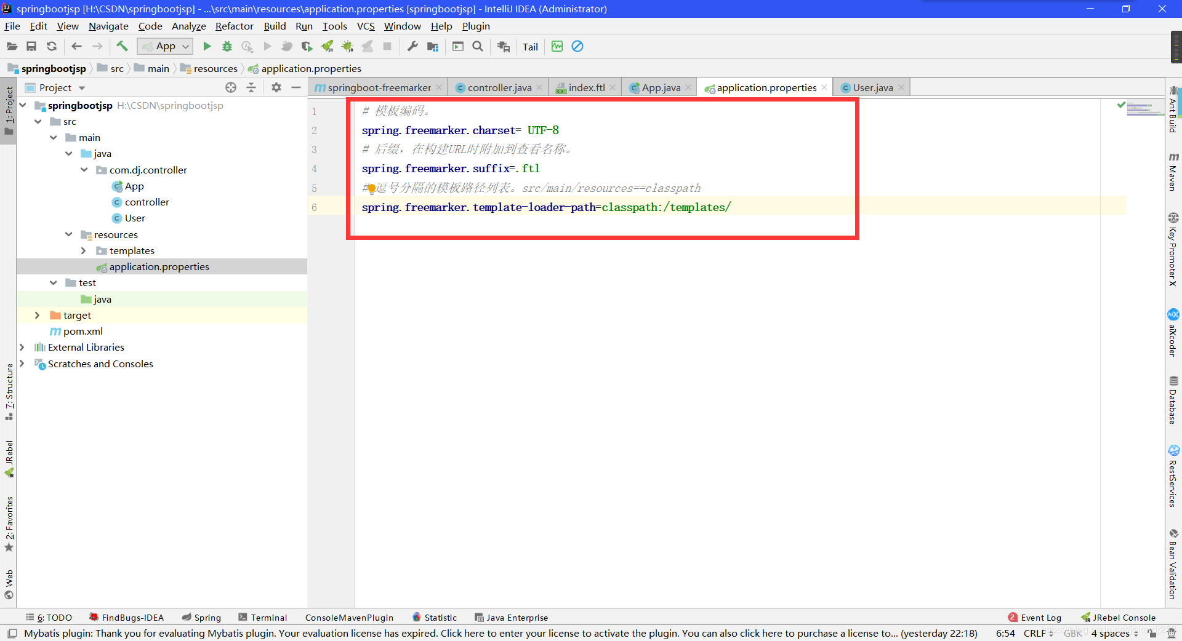
Task: Open Project Structure icon
Action: click(x=433, y=47)
